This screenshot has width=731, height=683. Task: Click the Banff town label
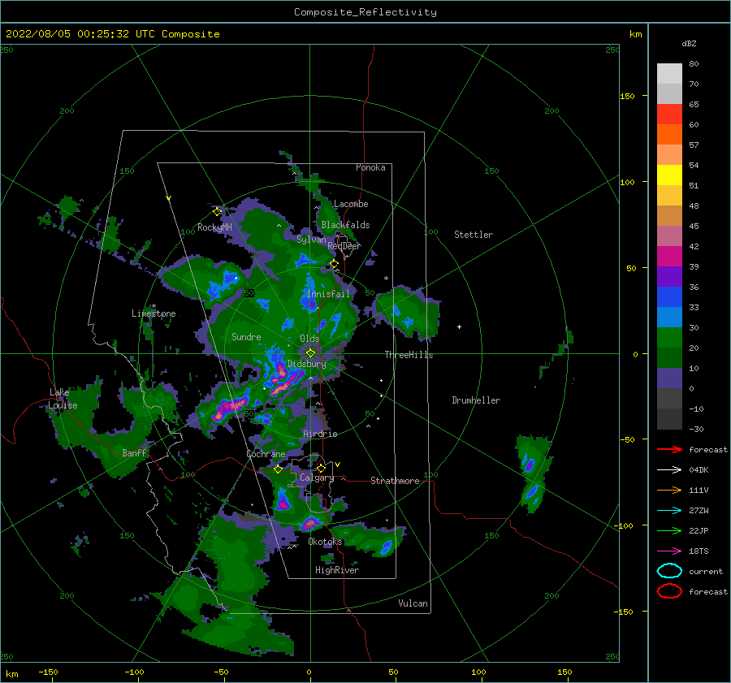(x=134, y=452)
